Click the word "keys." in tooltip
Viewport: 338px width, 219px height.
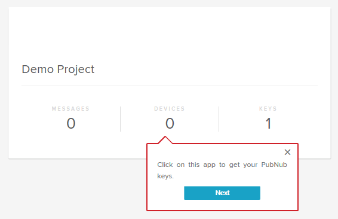165,176
